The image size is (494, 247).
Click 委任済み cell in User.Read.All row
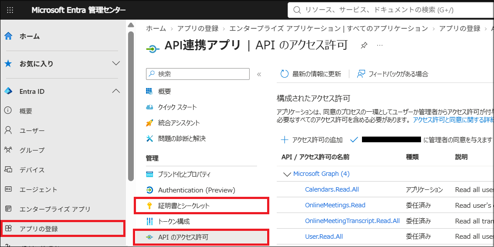418,237
